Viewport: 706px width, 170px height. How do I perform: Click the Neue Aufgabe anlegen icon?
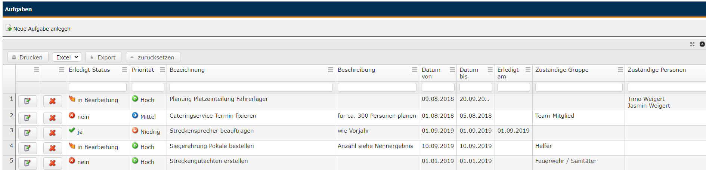[x=9, y=28]
